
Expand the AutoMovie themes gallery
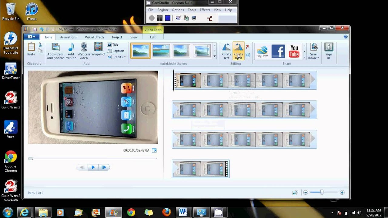(x=215, y=56)
